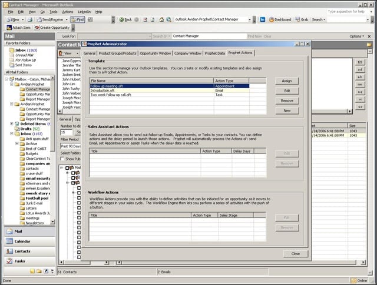
Task: Open the Dashboard toolbar icon
Action: 280,19
